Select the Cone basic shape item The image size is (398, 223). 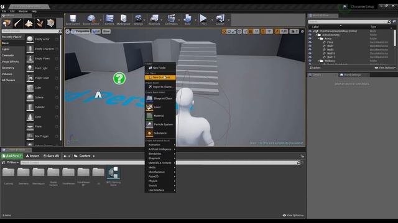click(x=42, y=117)
